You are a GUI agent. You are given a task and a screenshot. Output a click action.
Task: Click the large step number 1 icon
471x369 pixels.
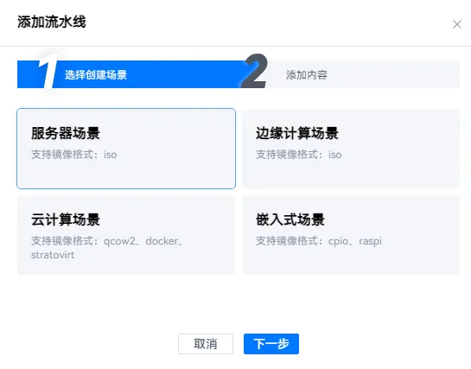pyautogui.click(x=48, y=72)
